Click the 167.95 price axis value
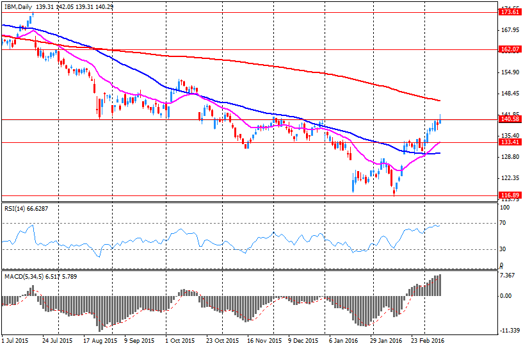The width and height of the screenshot is (523, 346). click(510, 30)
